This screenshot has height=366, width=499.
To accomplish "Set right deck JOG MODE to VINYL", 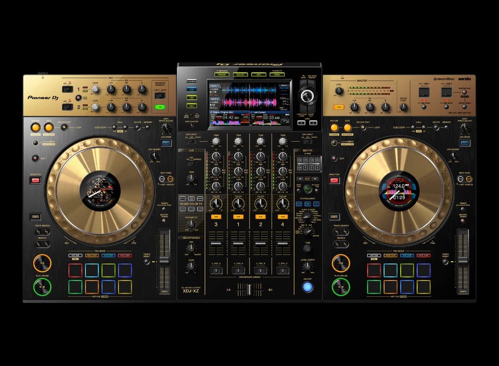I will (465, 143).
